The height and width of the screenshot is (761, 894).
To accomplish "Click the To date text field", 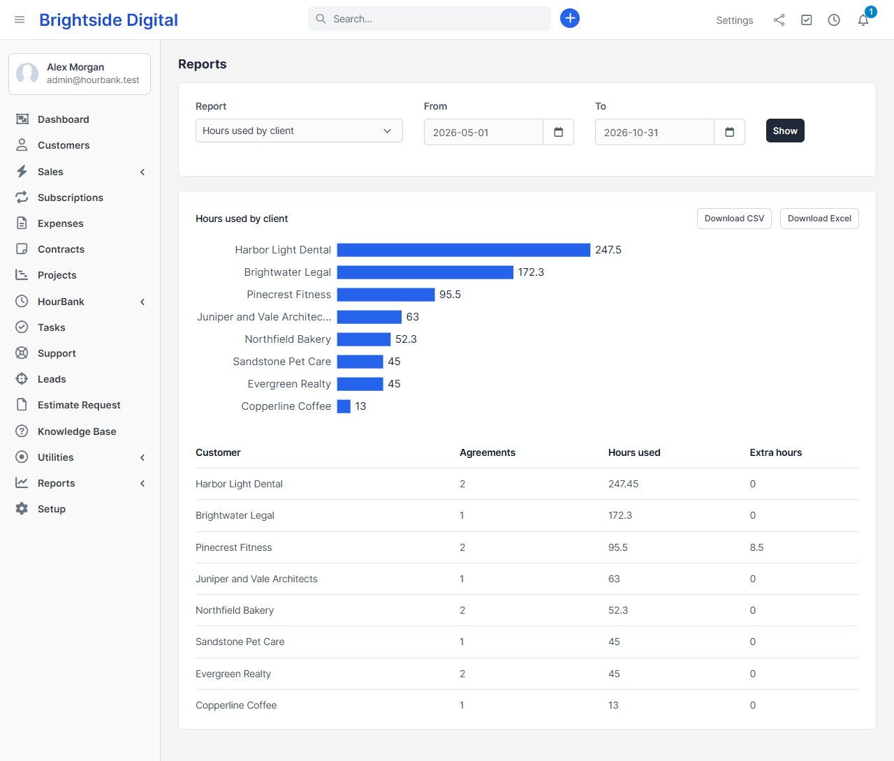I will tap(654, 132).
